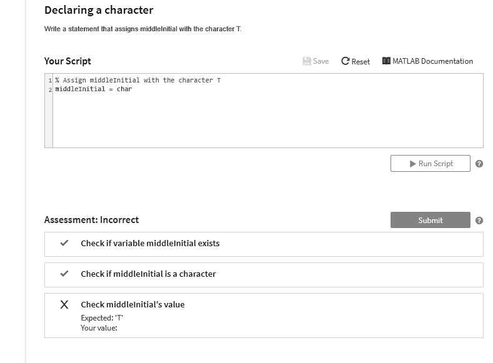The height and width of the screenshot is (363, 493).
Task: Click the X icon for failed value test
Action: [x=64, y=304]
